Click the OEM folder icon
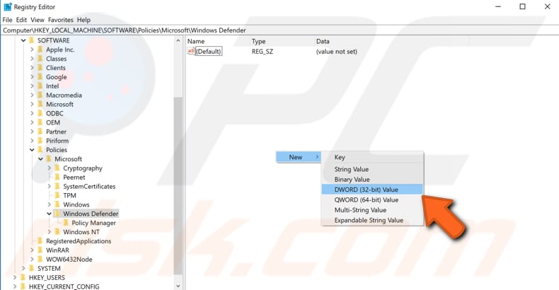This screenshot has width=559, height=290. 40,122
